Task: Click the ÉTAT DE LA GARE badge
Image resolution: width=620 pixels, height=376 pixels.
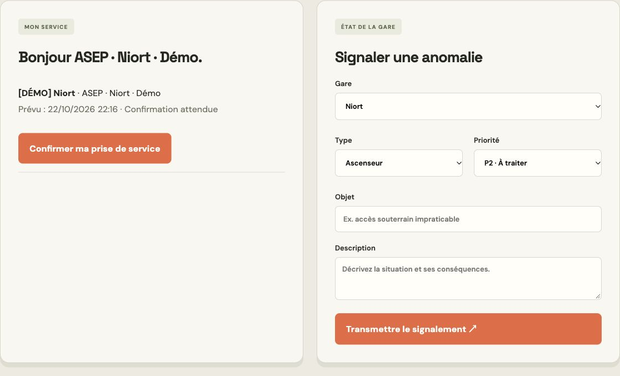Action: coord(368,27)
